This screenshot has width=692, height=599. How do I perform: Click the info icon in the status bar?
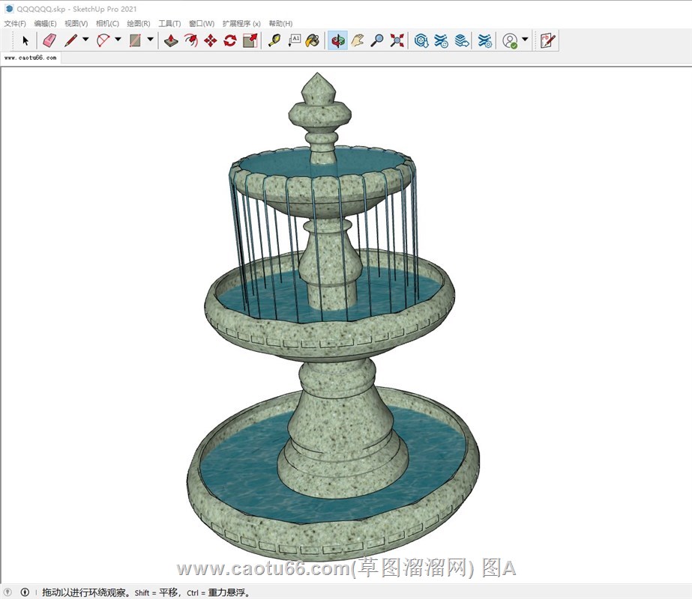pyautogui.click(x=25, y=592)
